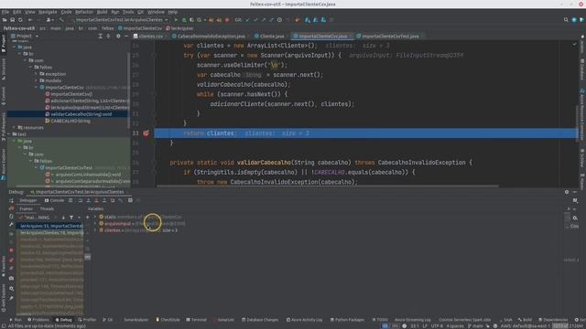Click Step Out in debugger toolbar
This screenshot has width=586, height=329.
[x=104, y=201]
